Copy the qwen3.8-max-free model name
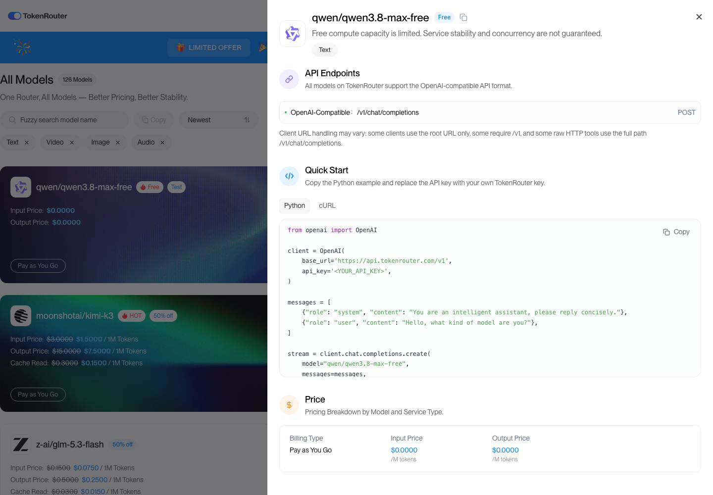This screenshot has height=495, width=713. click(x=463, y=17)
